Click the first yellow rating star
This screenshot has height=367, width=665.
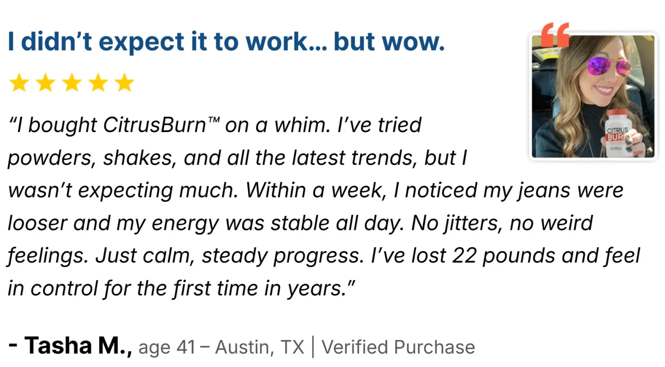click(x=19, y=83)
